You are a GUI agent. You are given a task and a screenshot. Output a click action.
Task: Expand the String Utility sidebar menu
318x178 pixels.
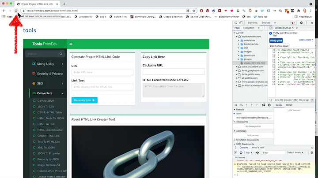click(48, 64)
